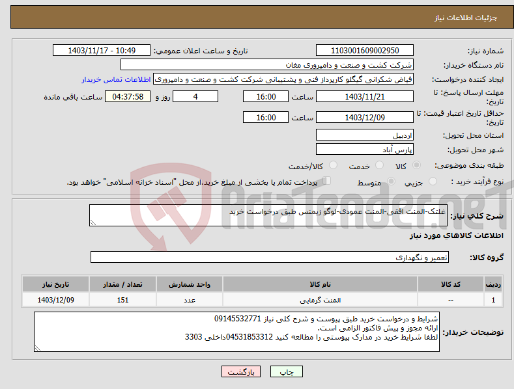The image size is (514, 389).
Task: Toggle the Islamic treasury payment checkbox
Action: click(x=327, y=181)
